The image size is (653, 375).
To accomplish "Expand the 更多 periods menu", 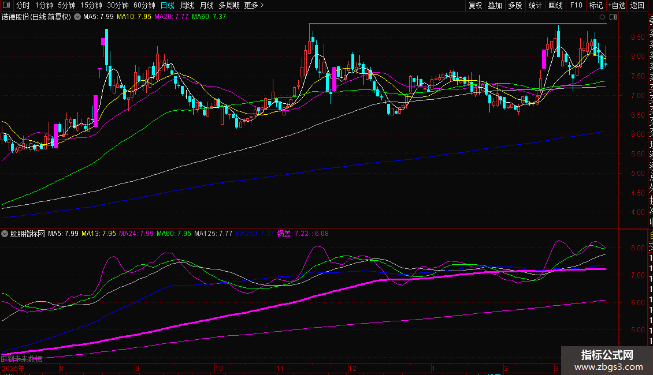I will (254, 5).
